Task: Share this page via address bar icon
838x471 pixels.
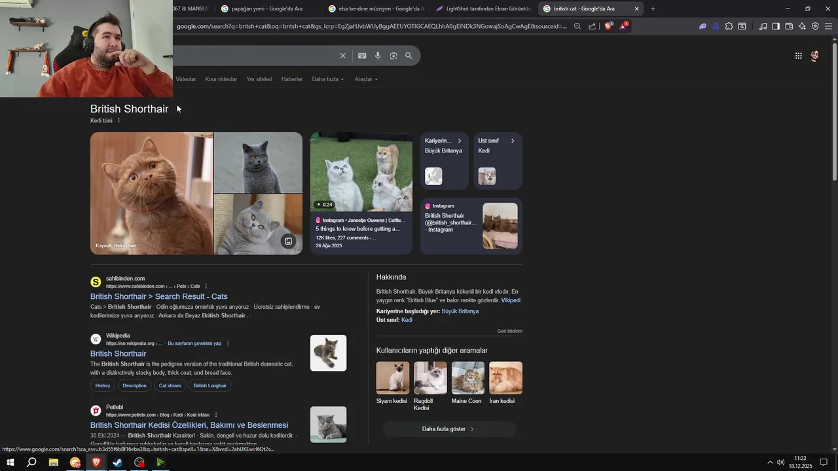Action: tap(592, 26)
